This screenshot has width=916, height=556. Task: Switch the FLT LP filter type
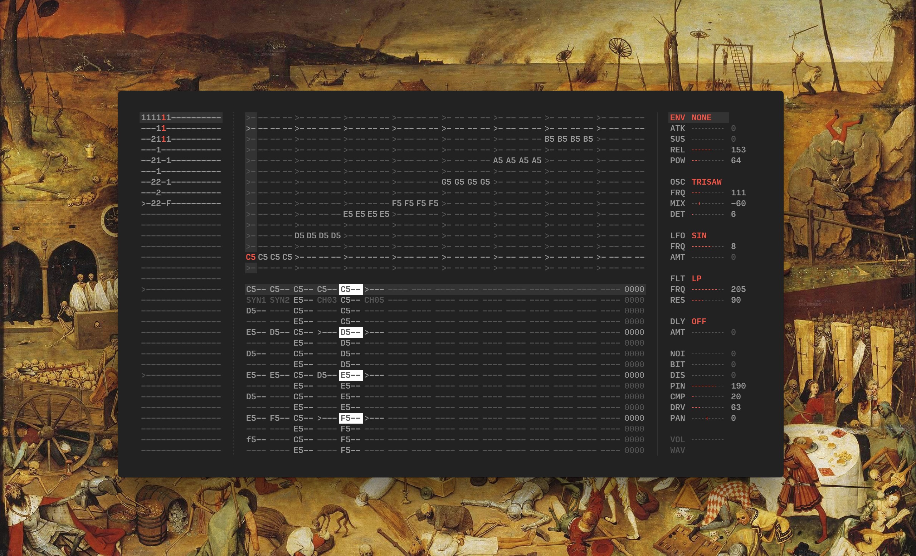click(696, 278)
